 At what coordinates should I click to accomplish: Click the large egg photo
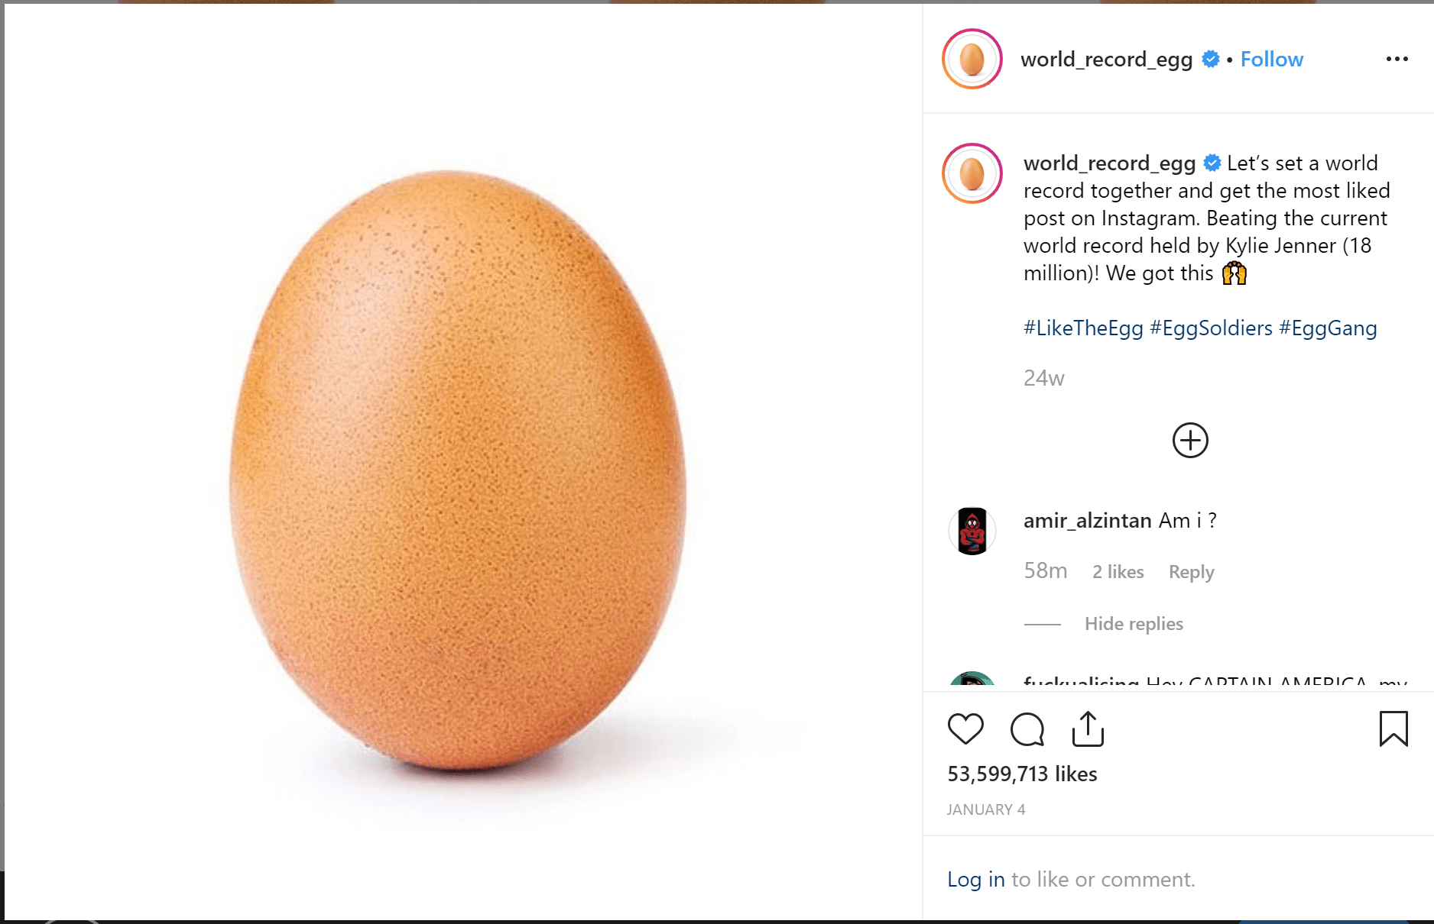(x=459, y=470)
